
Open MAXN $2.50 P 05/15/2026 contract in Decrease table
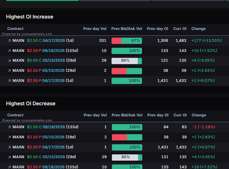44,137
